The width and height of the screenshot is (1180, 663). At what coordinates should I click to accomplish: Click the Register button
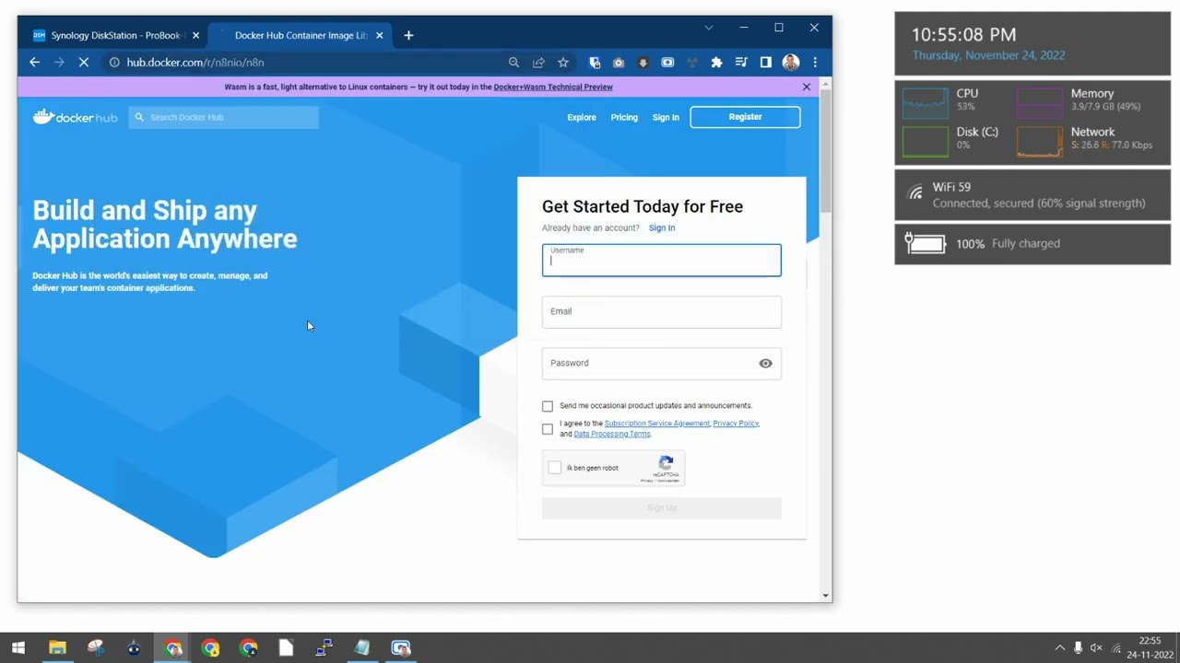pyautogui.click(x=745, y=117)
